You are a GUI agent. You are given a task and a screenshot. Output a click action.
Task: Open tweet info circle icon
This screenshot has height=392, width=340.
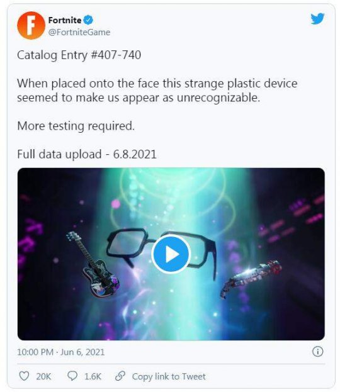click(x=318, y=352)
